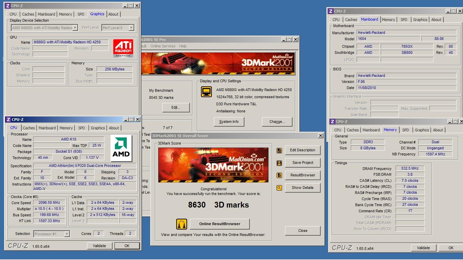Switch to Caches tab in Graphics window
This screenshot has height=260, width=463.
click(x=28, y=14)
